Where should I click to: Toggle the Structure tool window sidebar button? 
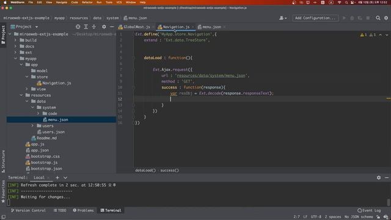coord(3,161)
